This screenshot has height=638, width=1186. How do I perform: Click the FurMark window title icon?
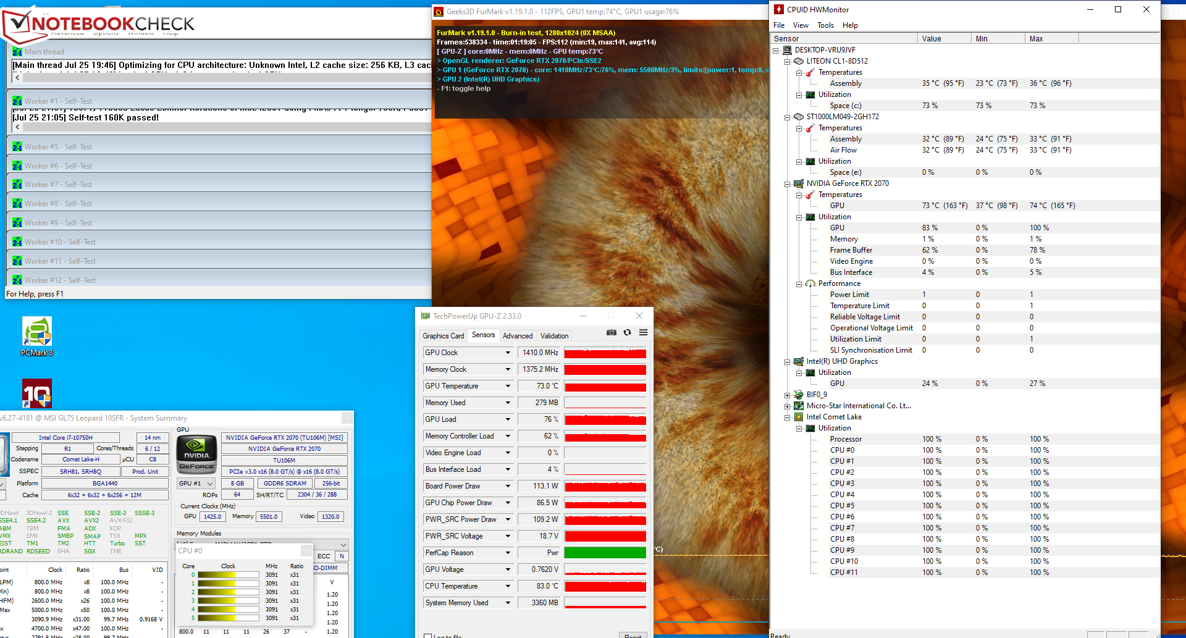click(439, 12)
